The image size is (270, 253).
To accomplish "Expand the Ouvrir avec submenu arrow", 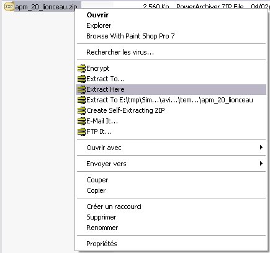I will tap(261, 148).
